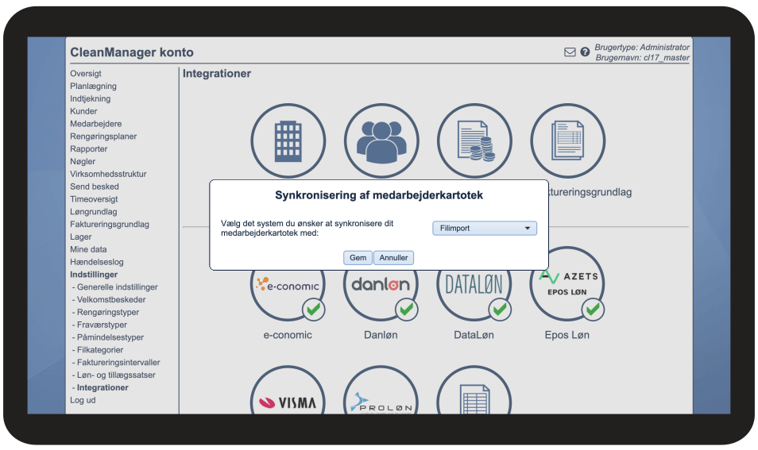758x450 pixels.
Task: Open Rapporter in the sidebar
Action: tap(88, 148)
